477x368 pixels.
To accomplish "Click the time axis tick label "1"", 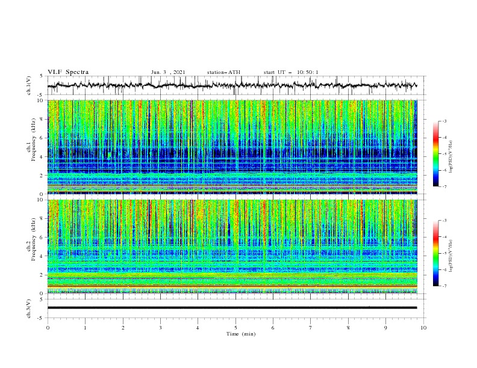I will tap(85, 328).
